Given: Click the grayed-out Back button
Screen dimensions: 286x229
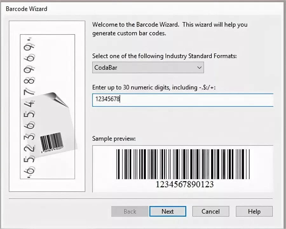Looking at the screenshot, I should click(130, 211).
